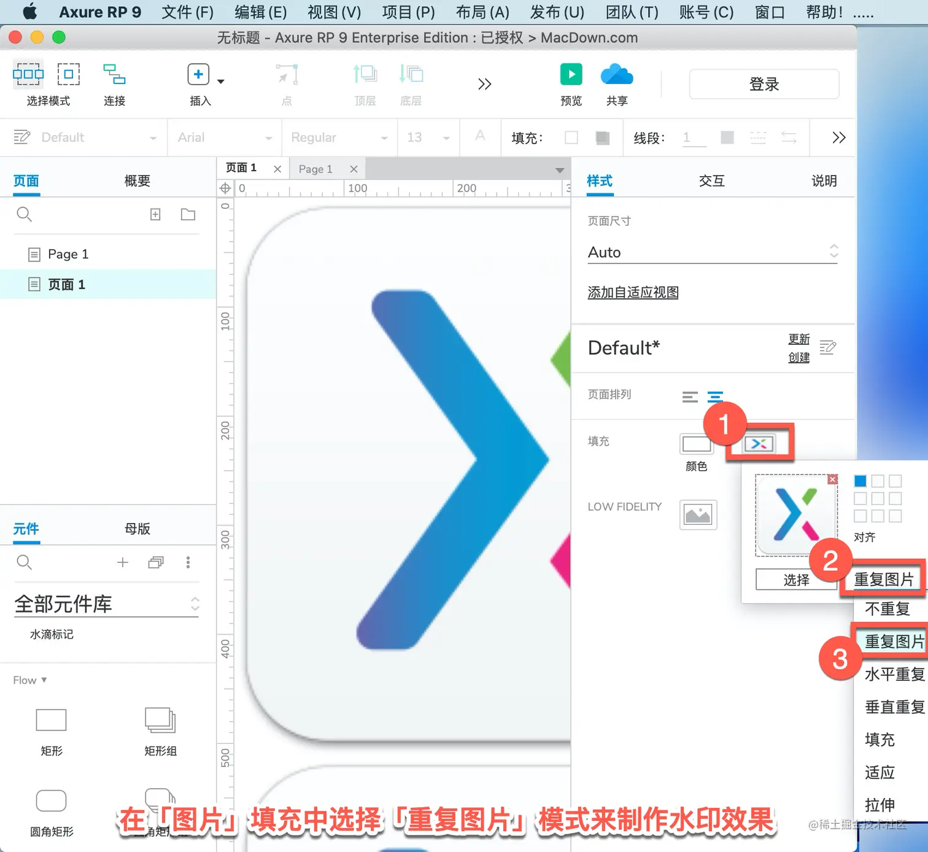Screen dimensions: 928x852
Task: Click the add page icon
Action: point(155,214)
